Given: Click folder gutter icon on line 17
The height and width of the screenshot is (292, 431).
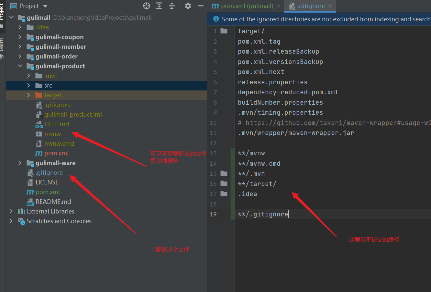Looking at the screenshot, I should click(224, 194).
